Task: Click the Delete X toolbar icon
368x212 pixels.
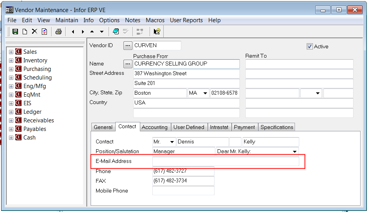Action: (x=34, y=32)
